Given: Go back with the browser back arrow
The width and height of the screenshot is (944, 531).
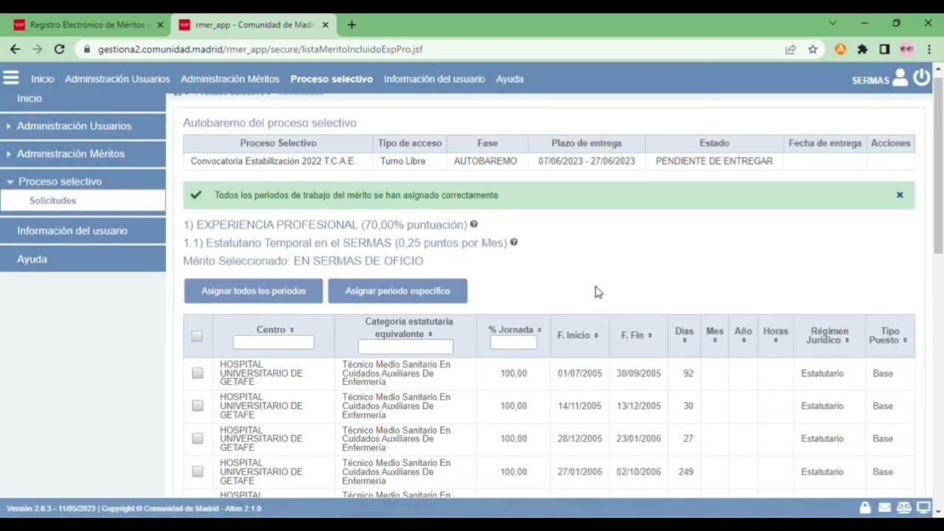Looking at the screenshot, I should [15, 49].
